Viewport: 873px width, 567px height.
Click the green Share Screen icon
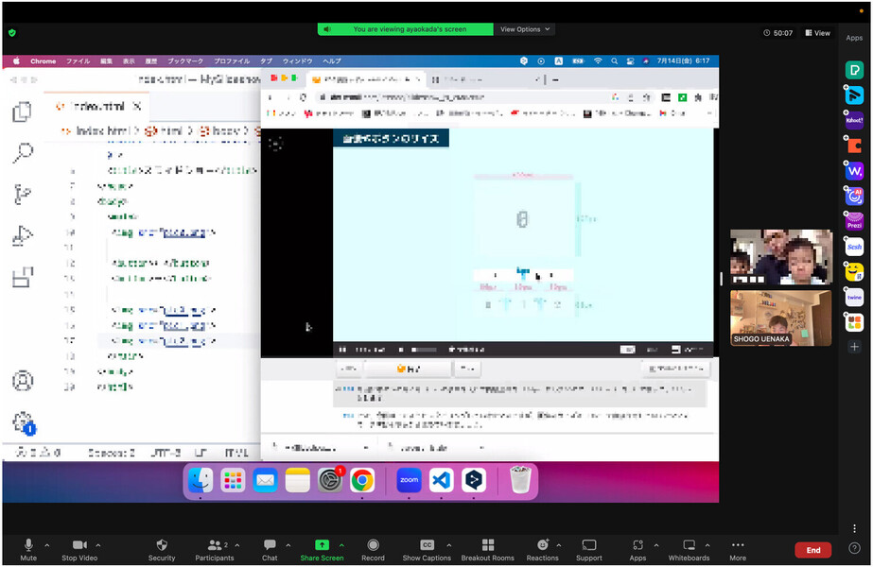(322, 545)
